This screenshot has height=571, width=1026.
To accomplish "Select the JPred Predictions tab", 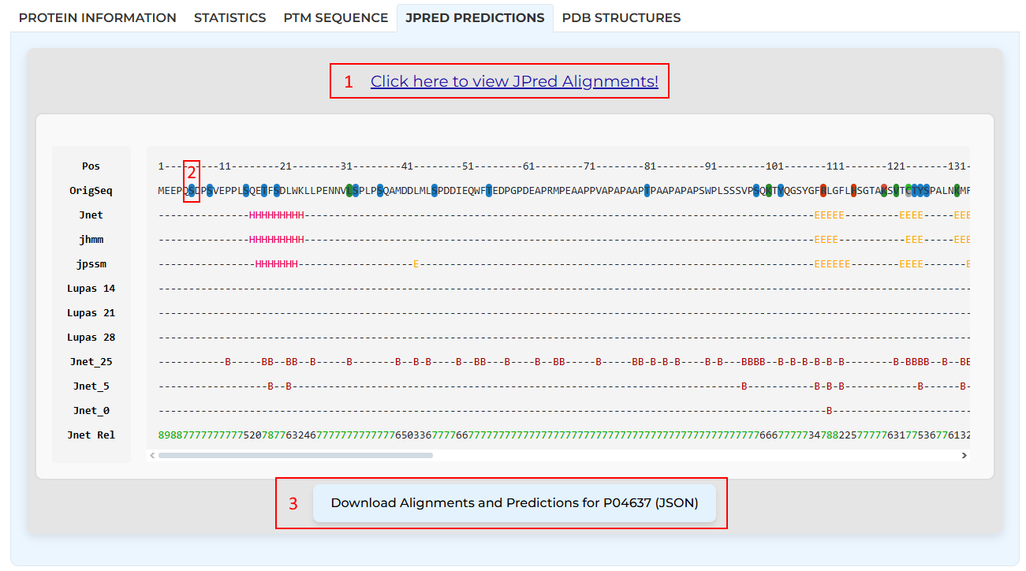I will tap(474, 17).
